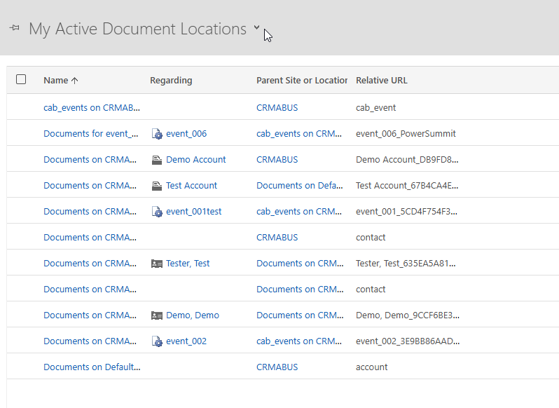The width and height of the screenshot is (559, 408).
Task: Click the event icon next to event_006
Action: (x=157, y=134)
